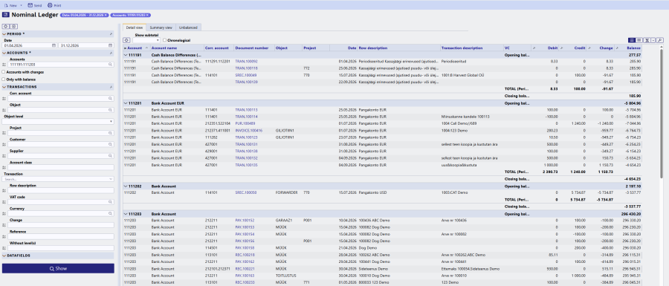Screen dimensions: 669x286
Task: Click the search magnifier in Corr. account field
Action: click(x=111, y=99)
